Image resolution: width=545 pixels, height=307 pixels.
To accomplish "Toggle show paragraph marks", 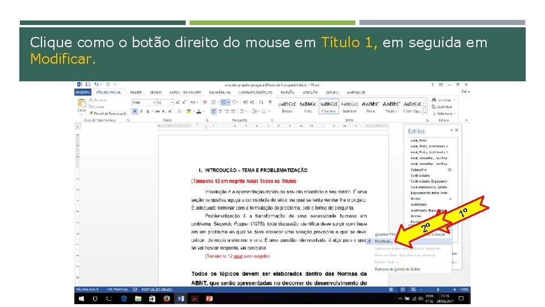I will click(270, 102).
